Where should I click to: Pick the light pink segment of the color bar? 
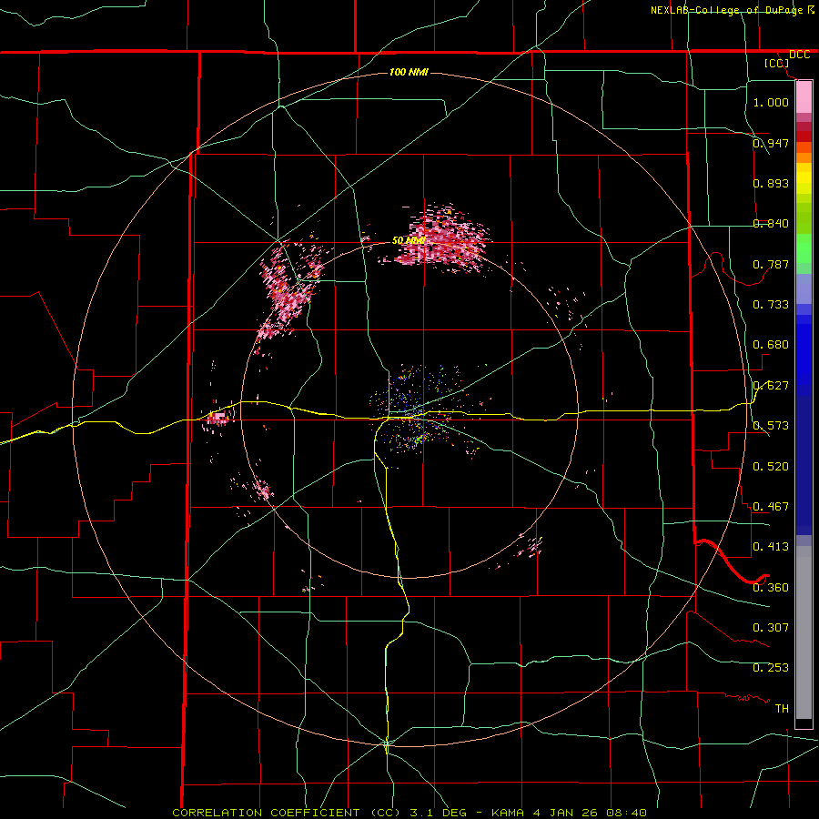[804, 97]
